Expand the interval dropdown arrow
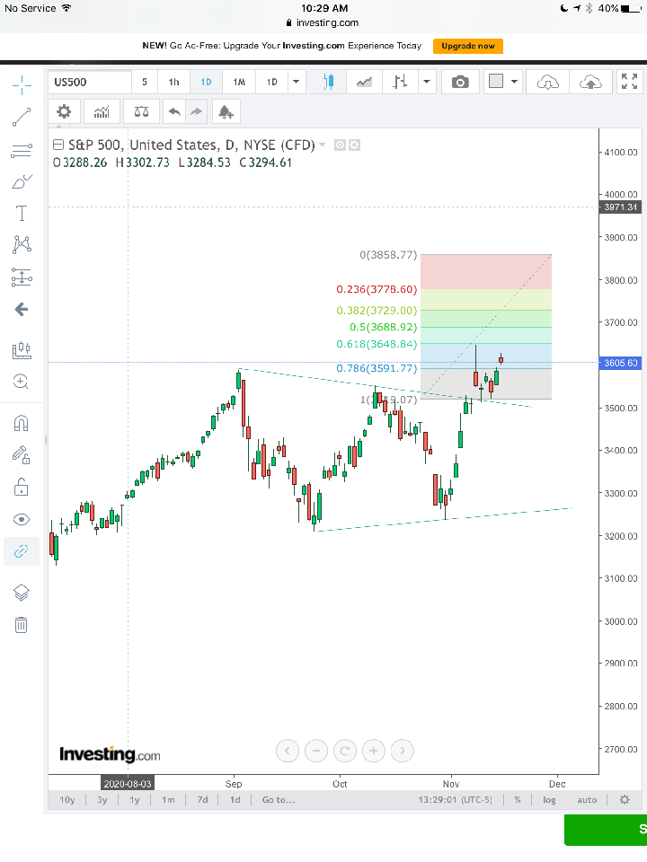The image size is (647, 862). click(x=296, y=82)
